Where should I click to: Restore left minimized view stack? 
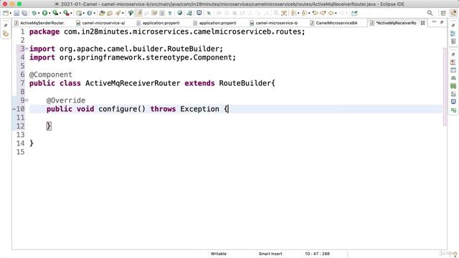click(6, 26)
